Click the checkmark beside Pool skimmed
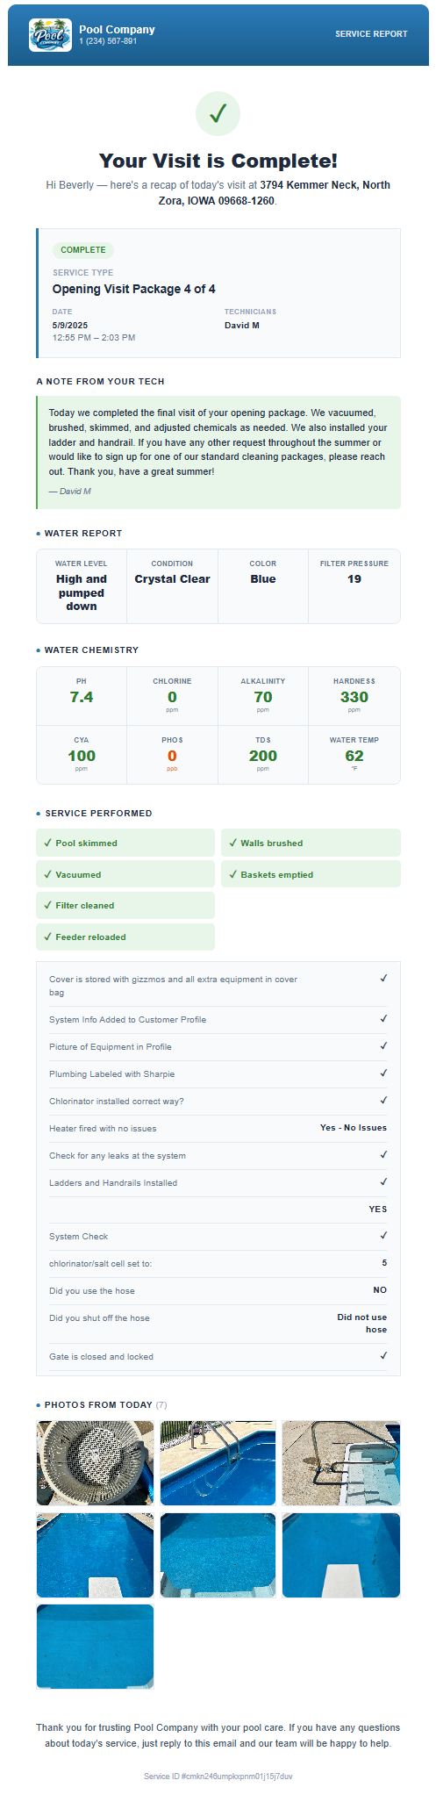436x1809 pixels. pos(47,843)
